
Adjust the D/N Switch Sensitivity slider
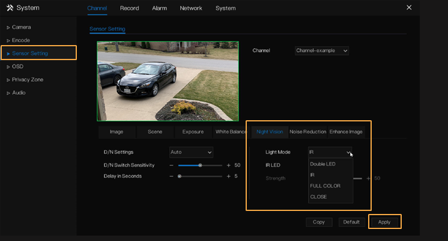(x=200, y=165)
